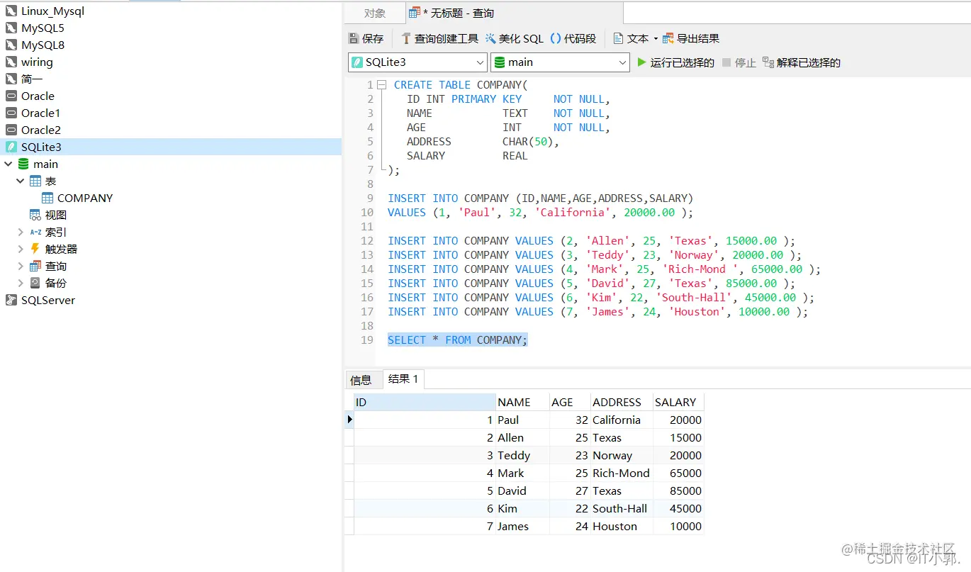The width and height of the screenshot is (971, 572).
Task: Click the COMPANY table icon
Action: 47,198
